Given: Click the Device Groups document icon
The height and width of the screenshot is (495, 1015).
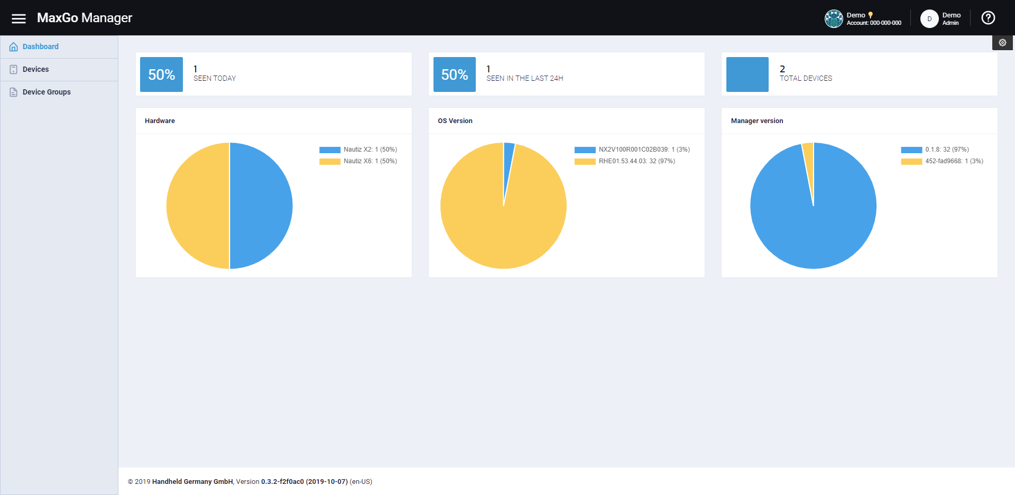Looking at the screenshot, I should pyautogui.click(x=14, y=92).
